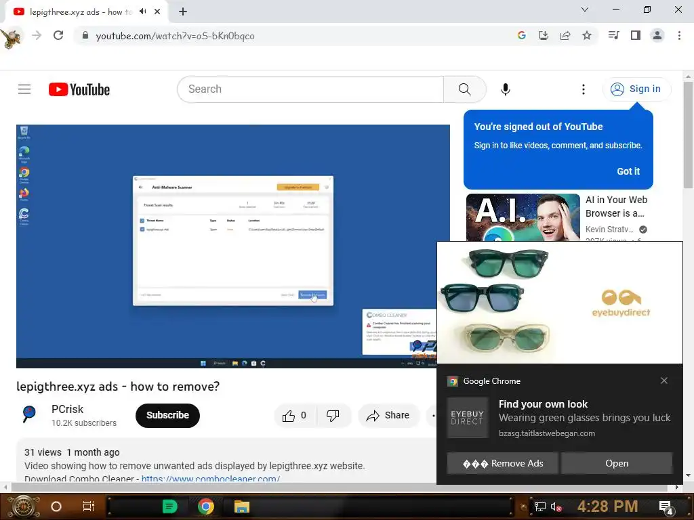Click the horizontal scrollbar right arrow
The image size is (694, 520).
(x=677, y=487)
